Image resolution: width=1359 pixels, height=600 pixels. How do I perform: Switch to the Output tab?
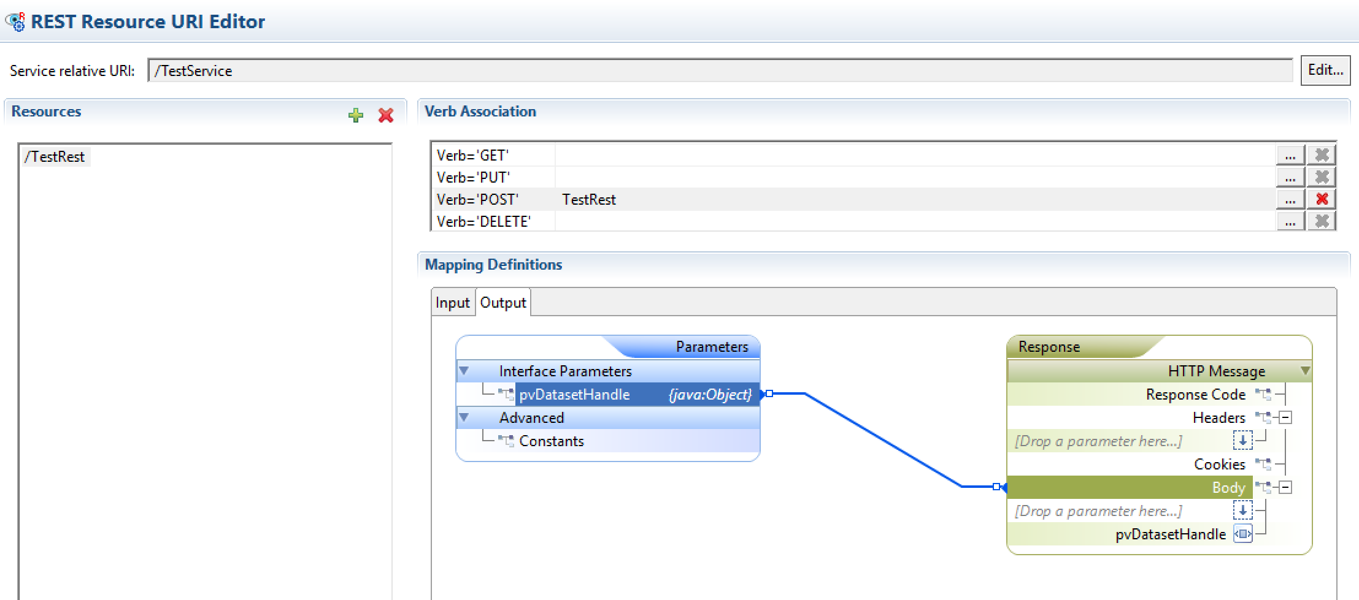pos(502,302)
